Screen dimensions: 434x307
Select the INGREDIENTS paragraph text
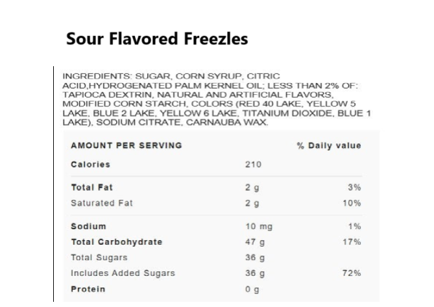click(217, 99)
